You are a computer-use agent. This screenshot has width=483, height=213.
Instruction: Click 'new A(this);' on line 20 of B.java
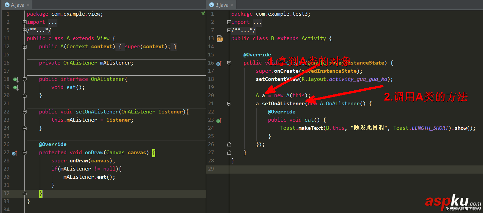coord(292,95)
